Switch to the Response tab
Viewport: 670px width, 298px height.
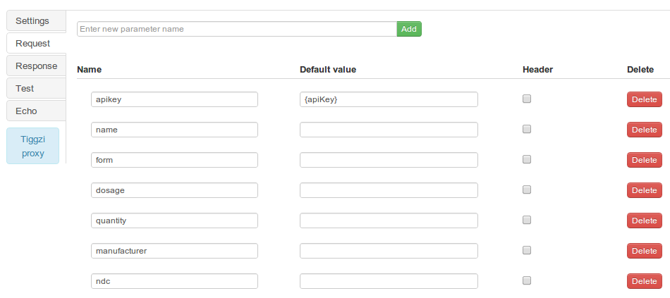36,66
